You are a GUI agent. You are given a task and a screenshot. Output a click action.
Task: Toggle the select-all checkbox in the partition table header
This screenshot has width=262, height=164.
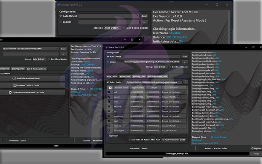point(110,88)
